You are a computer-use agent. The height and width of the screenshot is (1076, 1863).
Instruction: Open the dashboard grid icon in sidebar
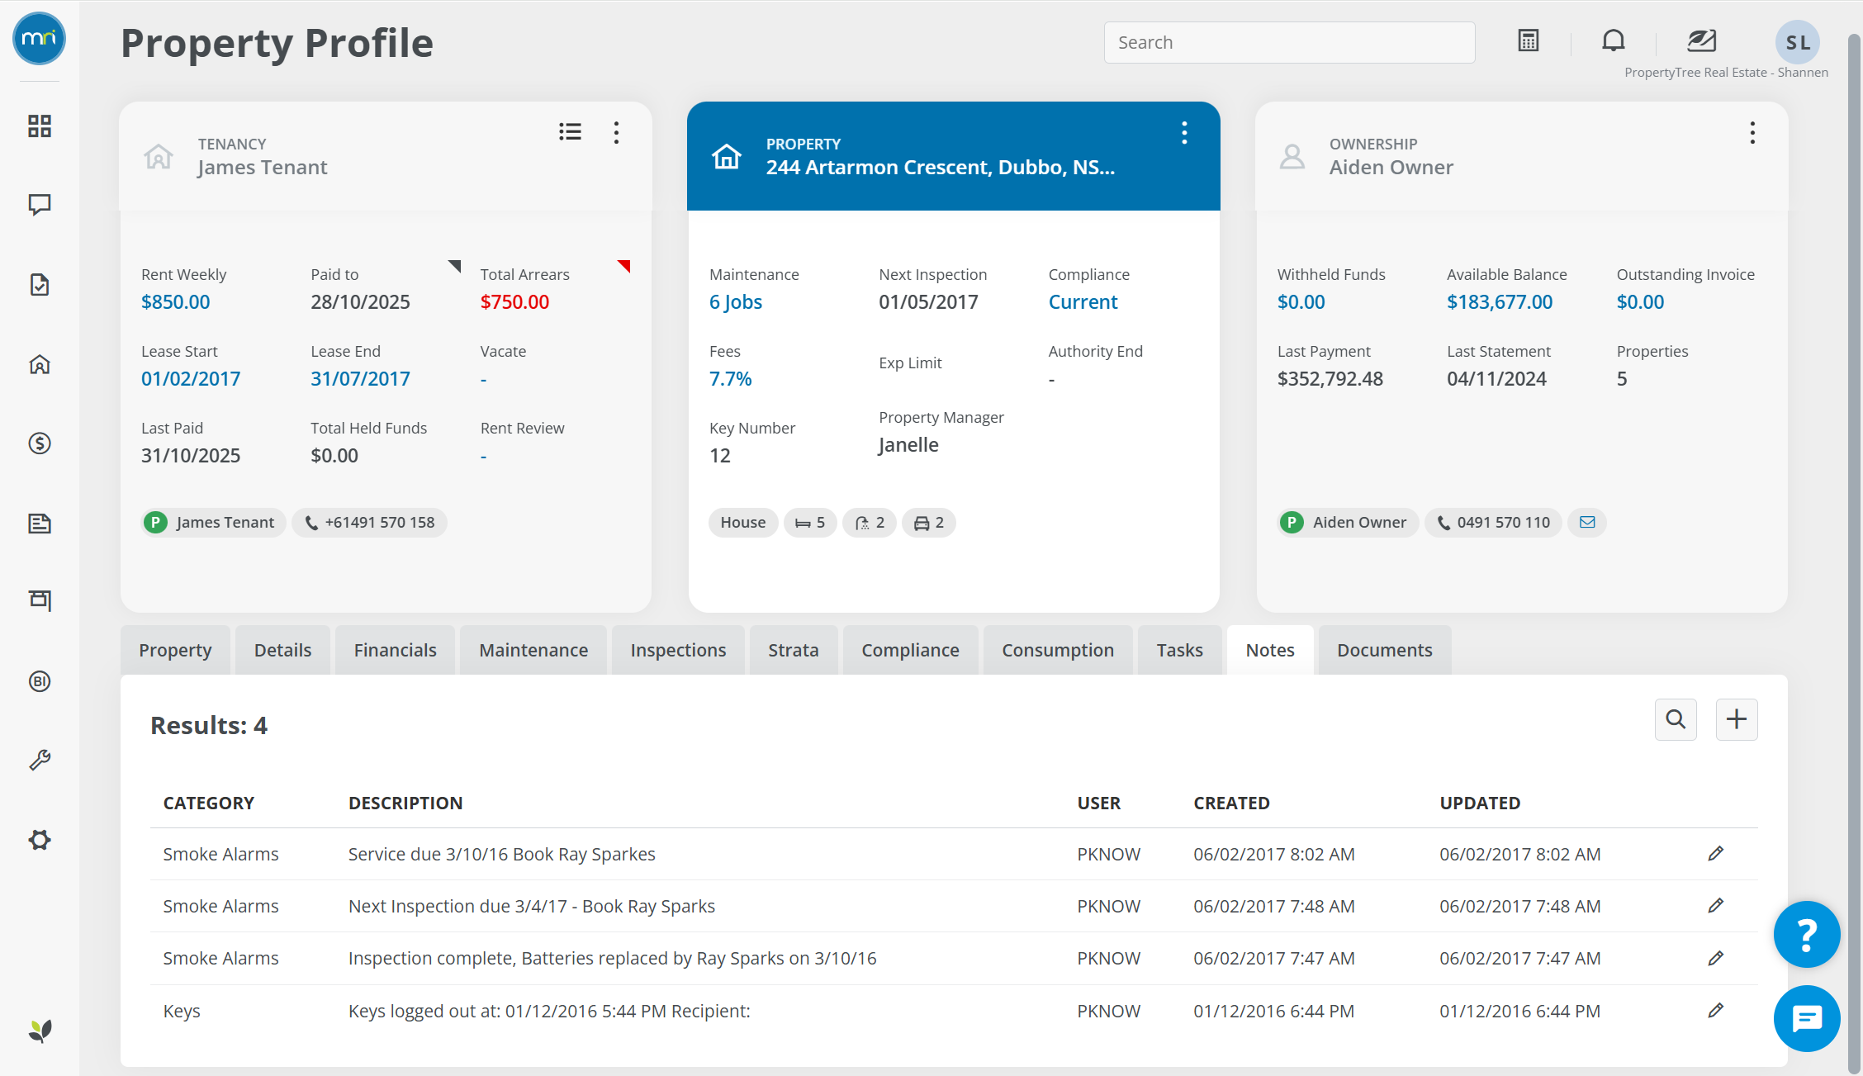[x=40, y=126]
